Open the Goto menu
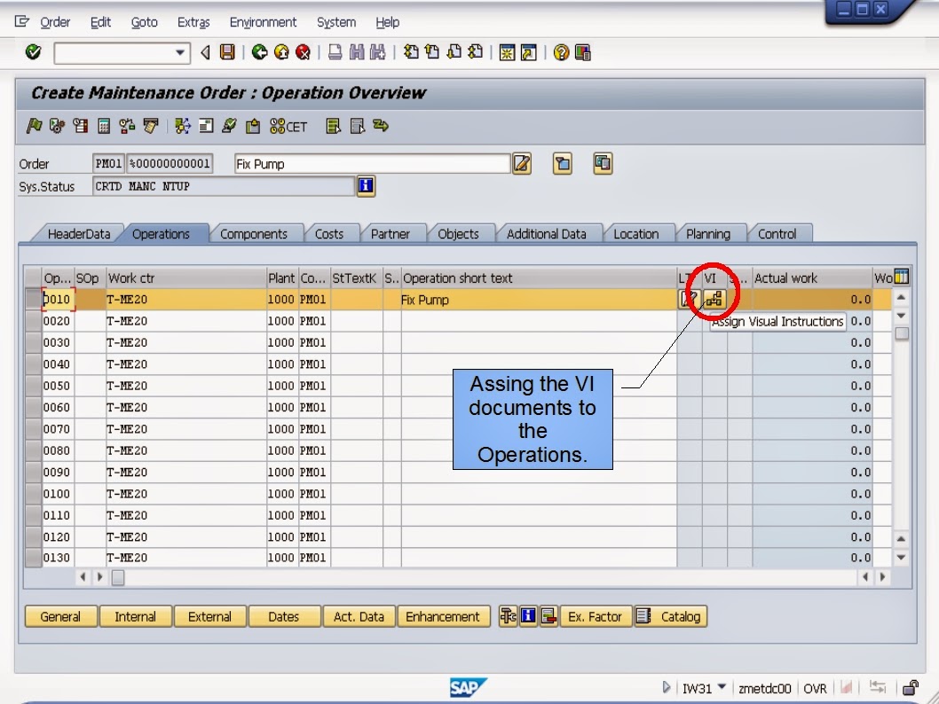Image resolution: width=939 pixels, height=704 pixels. coord(144,21)
